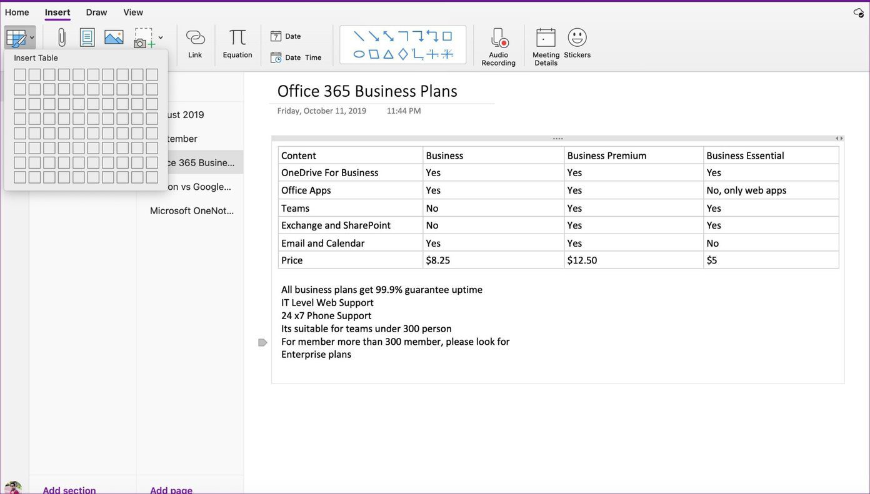Click the '$12.50' price cell

click(x=634, y=260)
